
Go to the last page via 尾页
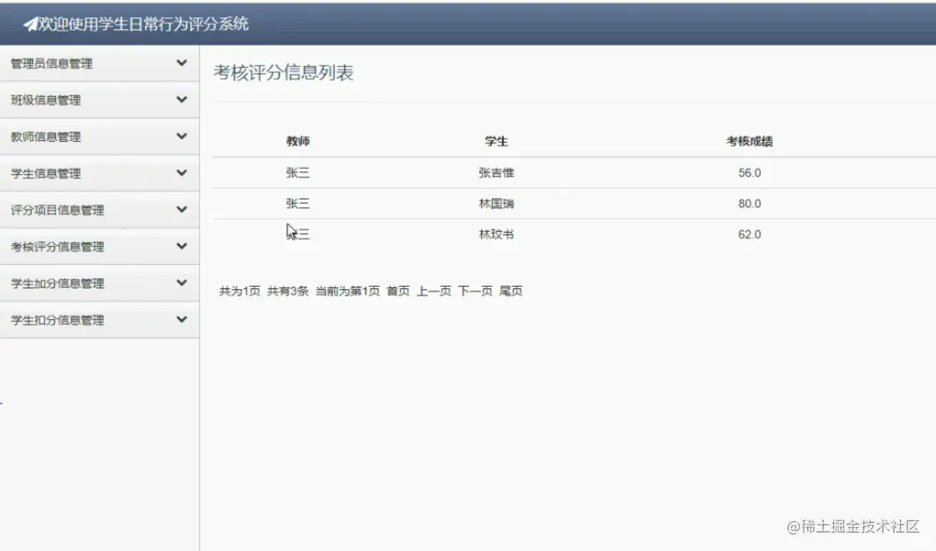[x=512, y=291]
